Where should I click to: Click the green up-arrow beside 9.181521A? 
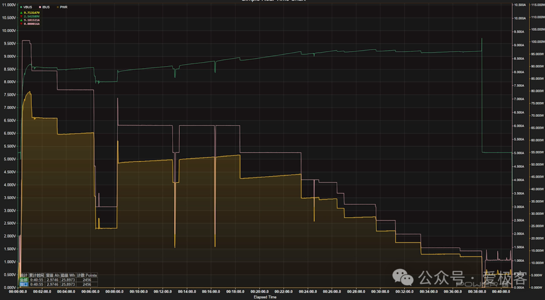(x=21, y=20)
